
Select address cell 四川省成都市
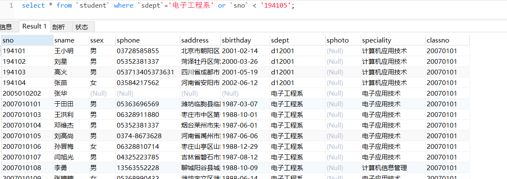click(200, 72)
